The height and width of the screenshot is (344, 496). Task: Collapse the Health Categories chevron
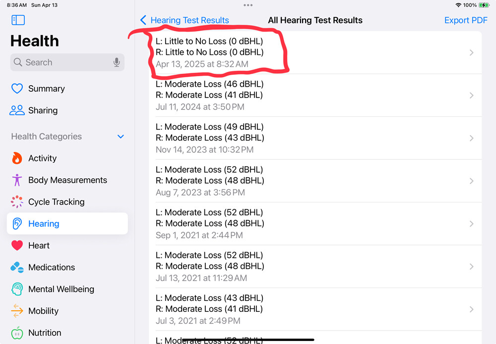click(x=121, y=137)
